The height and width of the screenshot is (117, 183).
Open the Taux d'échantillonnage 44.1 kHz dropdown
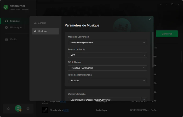click(x=107, y=81)
